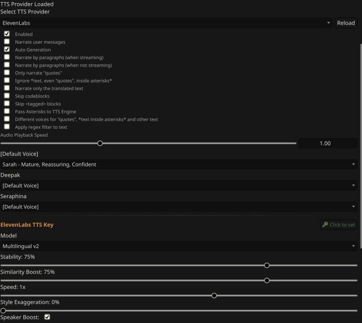Click the Style Exaggeration slider handle

click(x=3, y=311)
